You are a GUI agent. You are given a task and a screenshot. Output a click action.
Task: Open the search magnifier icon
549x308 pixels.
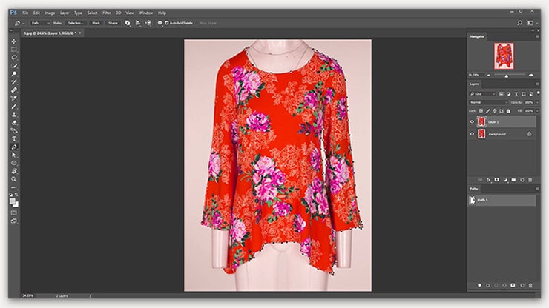tap(520, 23)
